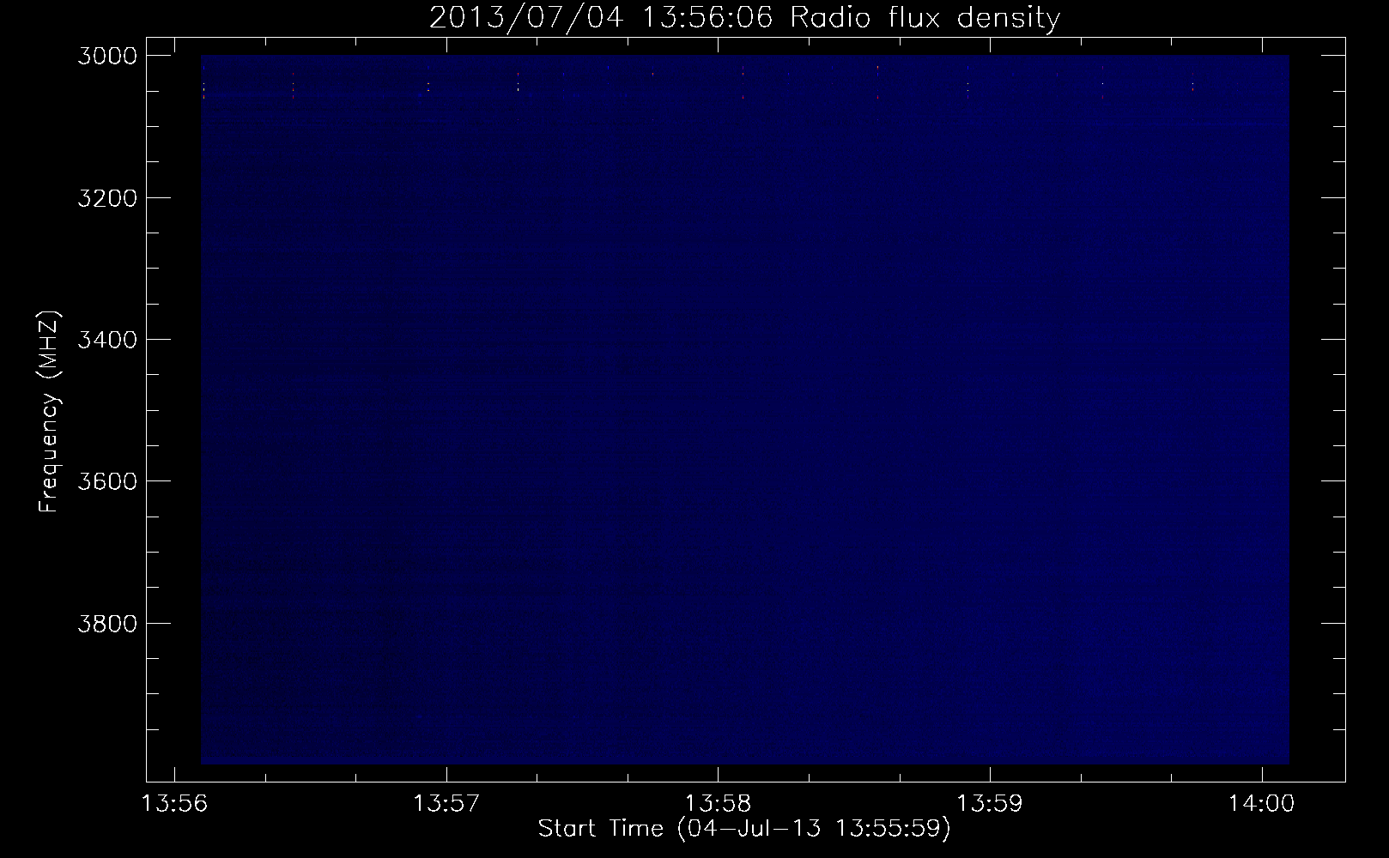1389x858 pixels.
Task: Click the 3200 frequency tick label
Action: tap(106, 197)
